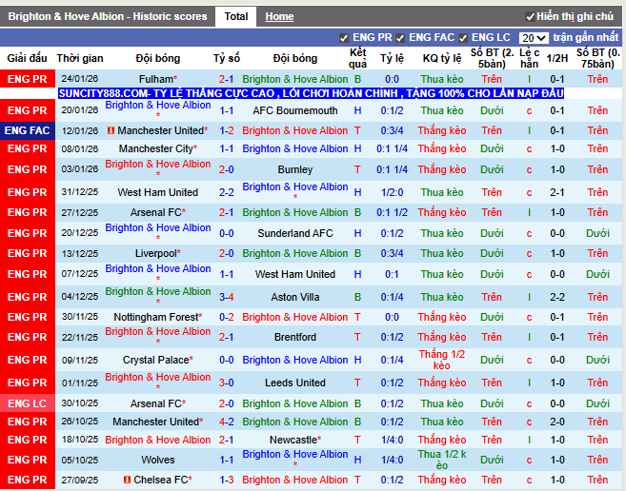Open the ENG FAC league badge
Screen dimensions: 626x491
(x=27, y=130)
